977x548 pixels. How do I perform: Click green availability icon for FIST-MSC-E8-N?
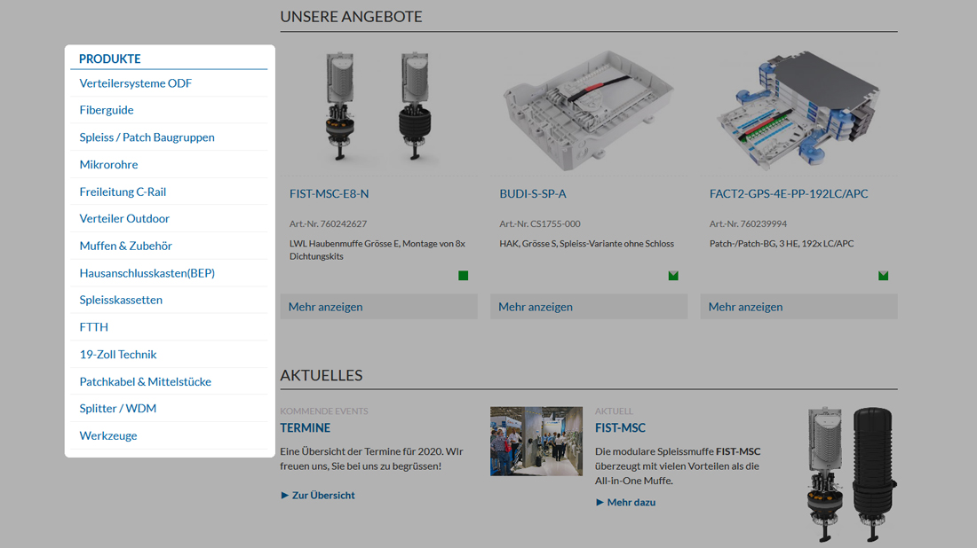click(x=463, y=276)
